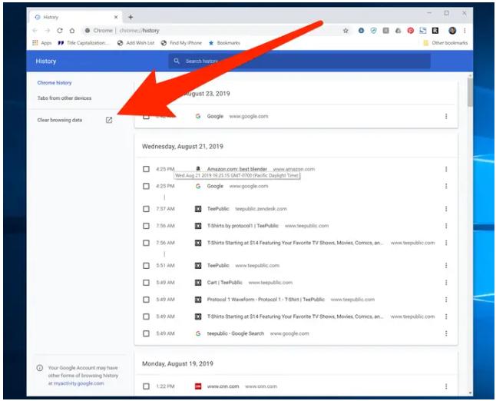Open more actions for www.cnn.com entry
496x401 pixels.
[x=446, y=386]
